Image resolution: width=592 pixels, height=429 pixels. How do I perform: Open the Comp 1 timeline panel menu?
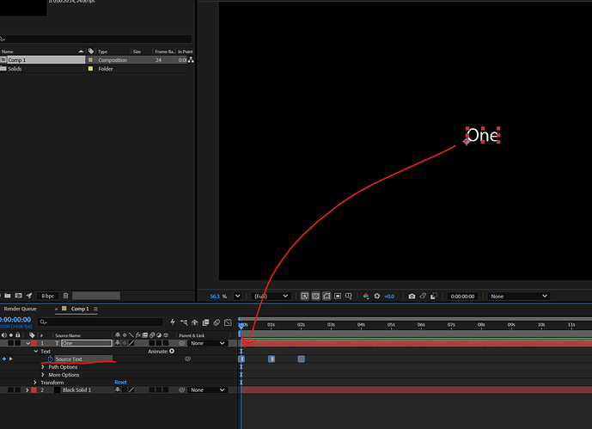point(95,309)
